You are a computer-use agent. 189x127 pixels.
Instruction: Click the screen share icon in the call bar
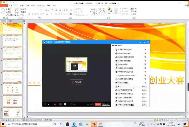(x=60, y=104)
